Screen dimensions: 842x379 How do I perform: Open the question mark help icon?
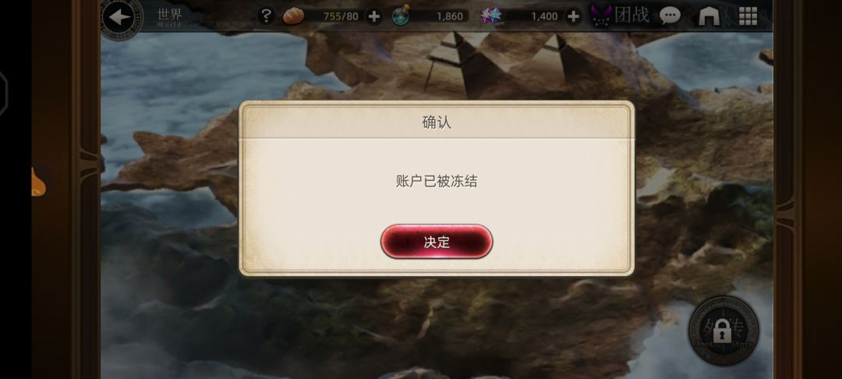click(x=266, y=16)
